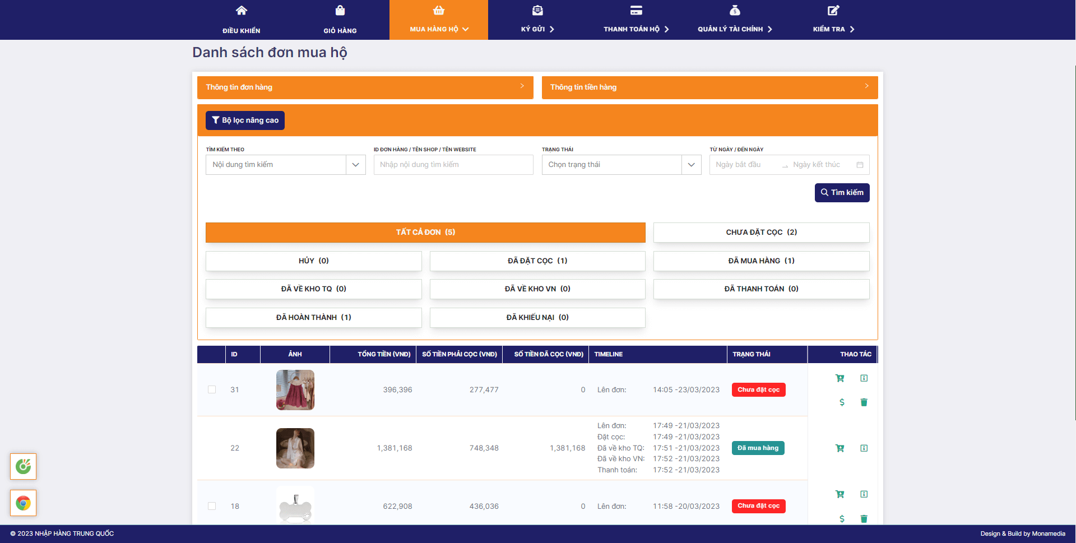
Task: Select the 'Chưa đặt cọc (2)' filter tab
Action: click(761, 233)
